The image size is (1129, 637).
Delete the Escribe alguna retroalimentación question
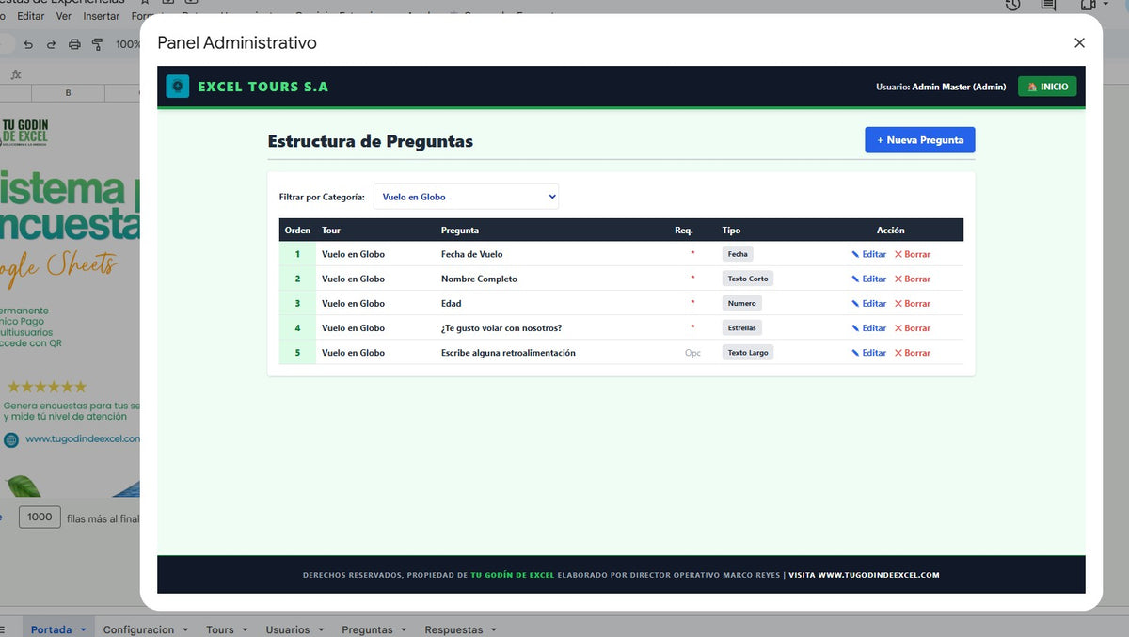(x=913, y=352)
